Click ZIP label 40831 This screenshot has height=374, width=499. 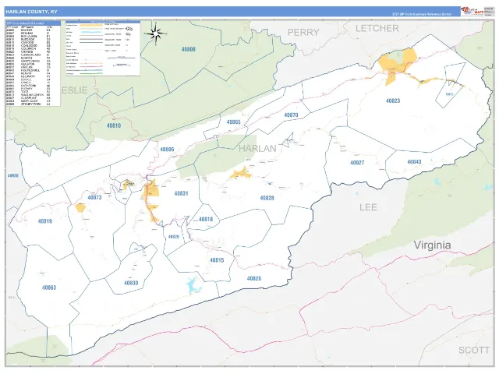[181, 193]
